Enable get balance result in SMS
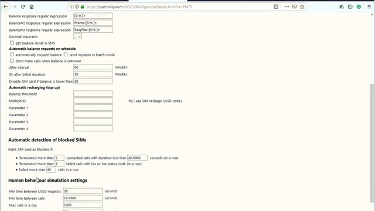The image size is (375, 211). coord(12,43)
